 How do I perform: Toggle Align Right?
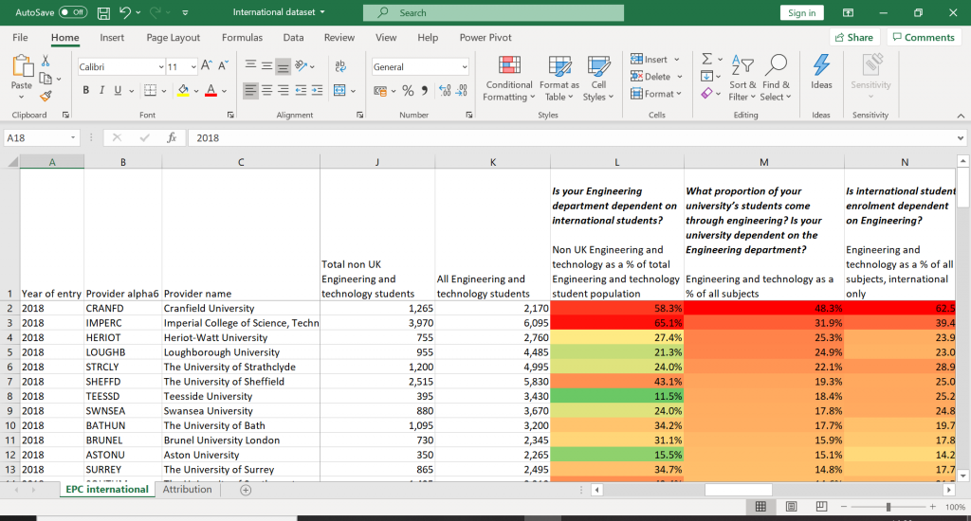(x=283, y=90)
